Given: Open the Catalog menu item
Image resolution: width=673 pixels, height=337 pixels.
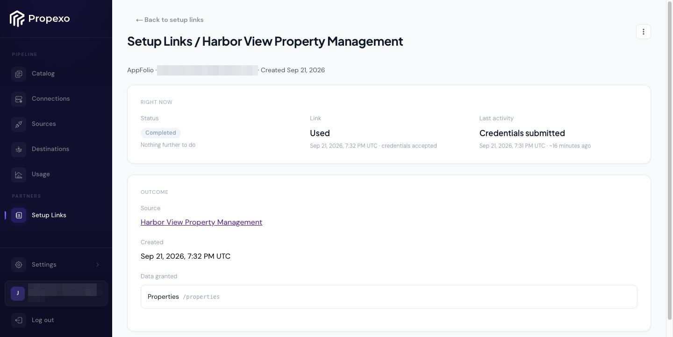Looking at the screenshot, I should pyautogui.click(x=43, y=74).
